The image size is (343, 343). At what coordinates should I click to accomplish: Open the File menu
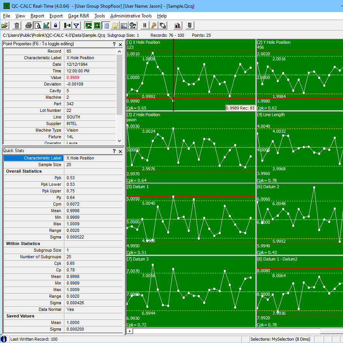click(6, 16)
